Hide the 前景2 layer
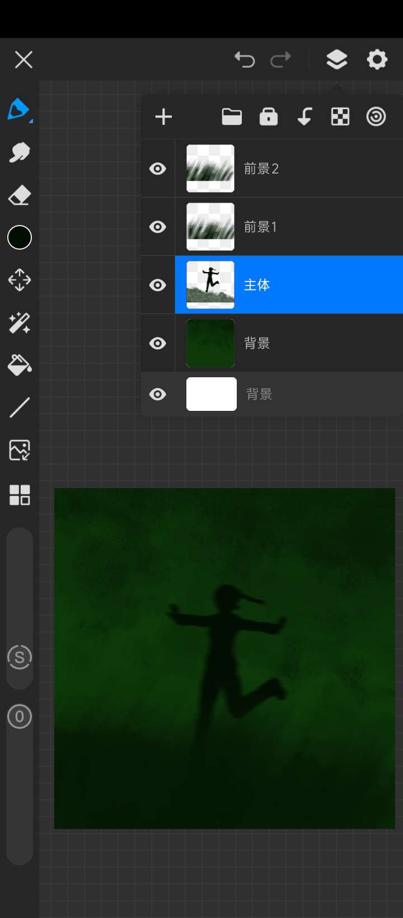This screenshot has width=403, height=918. [x=158, y=168]
